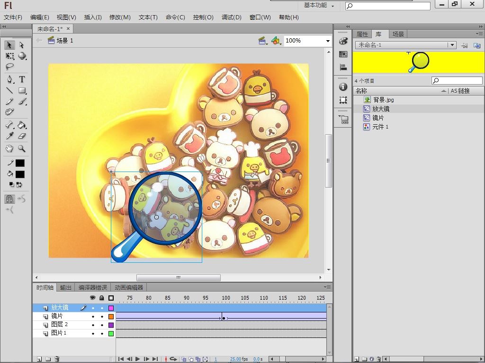
Task: Select the Rectangle tool
Action: tap(22, 90)
